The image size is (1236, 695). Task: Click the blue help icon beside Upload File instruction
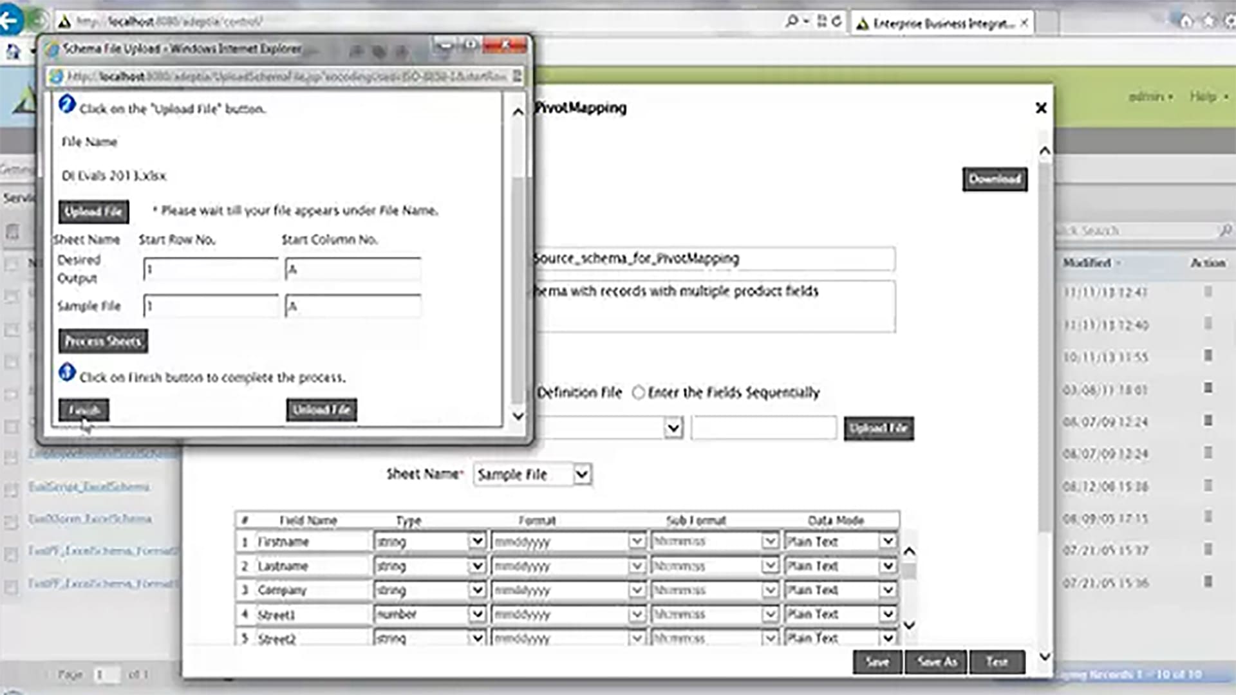[x=67, y=104]
